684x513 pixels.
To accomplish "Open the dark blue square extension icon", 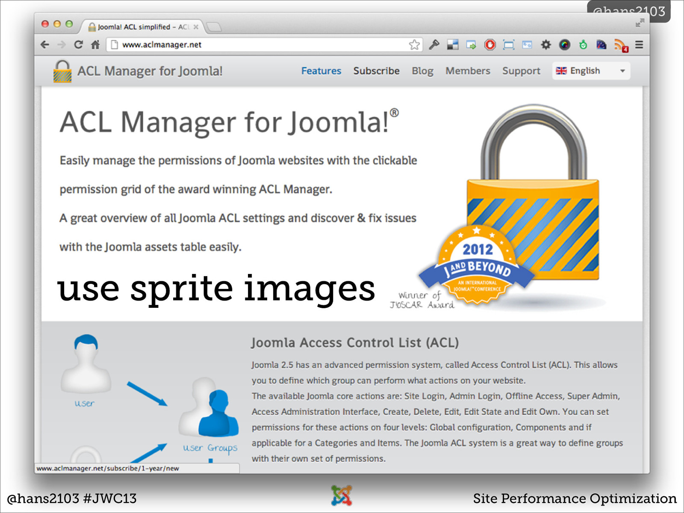I will [601, 44].
